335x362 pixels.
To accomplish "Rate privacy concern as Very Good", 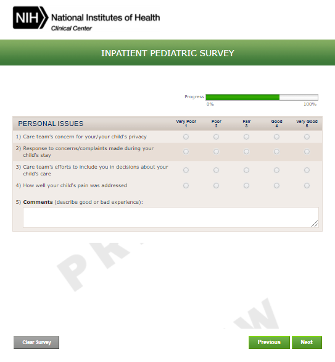I will click(x=307, y=137).
